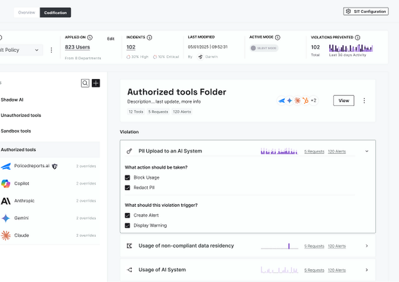Image resolution: width=399 pixels, height=282 pixels.
Task: Click the 5 Requests tag in header
Action: pyautogui.click(x=158, y=112)
